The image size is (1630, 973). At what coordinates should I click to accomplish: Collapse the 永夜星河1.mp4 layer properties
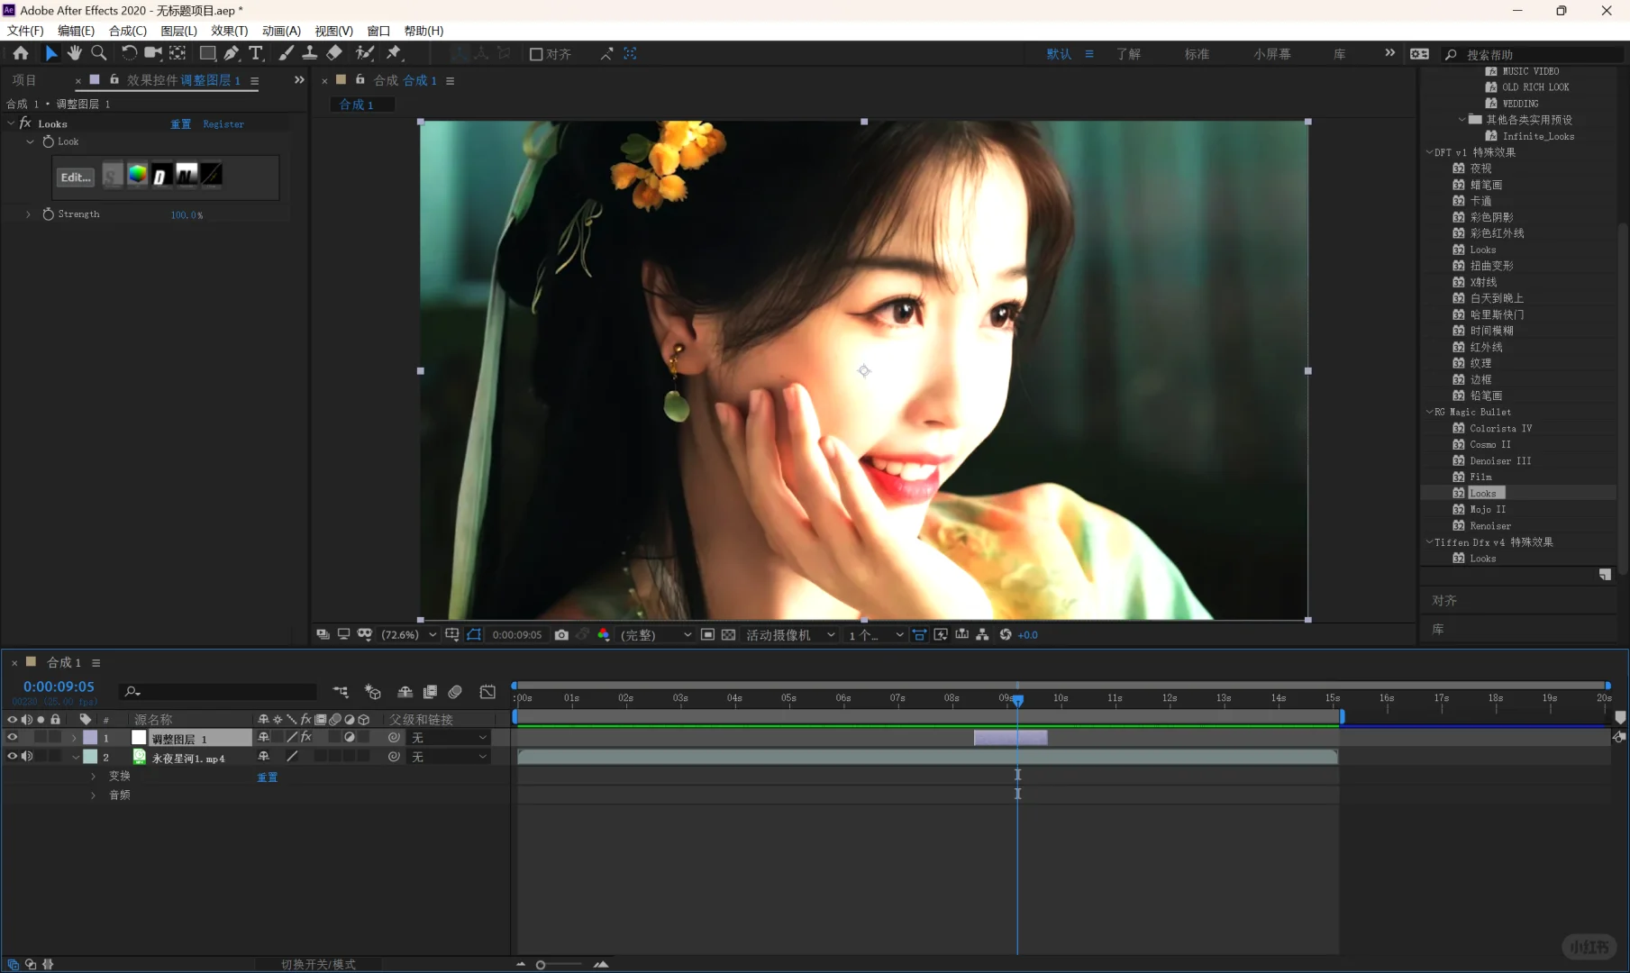click(75, 757)
